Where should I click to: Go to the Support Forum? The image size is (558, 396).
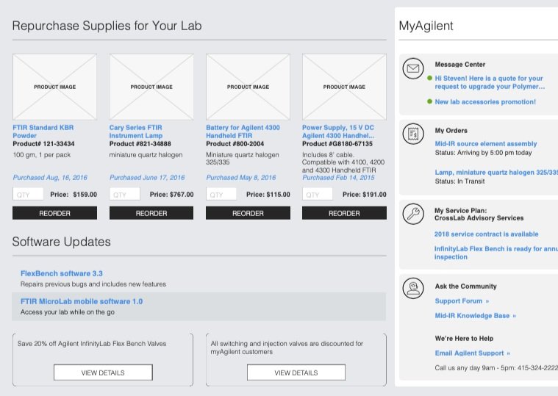pos(462,301)
